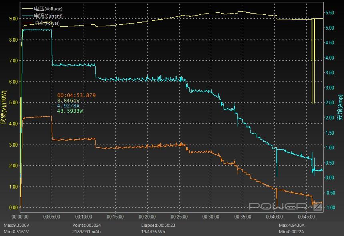Click the Max:9.3506V status value

click(16, 225)
